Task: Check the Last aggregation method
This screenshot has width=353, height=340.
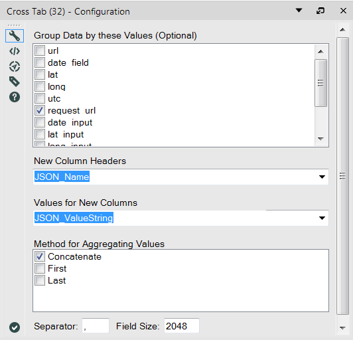Action: pos(40,280)
